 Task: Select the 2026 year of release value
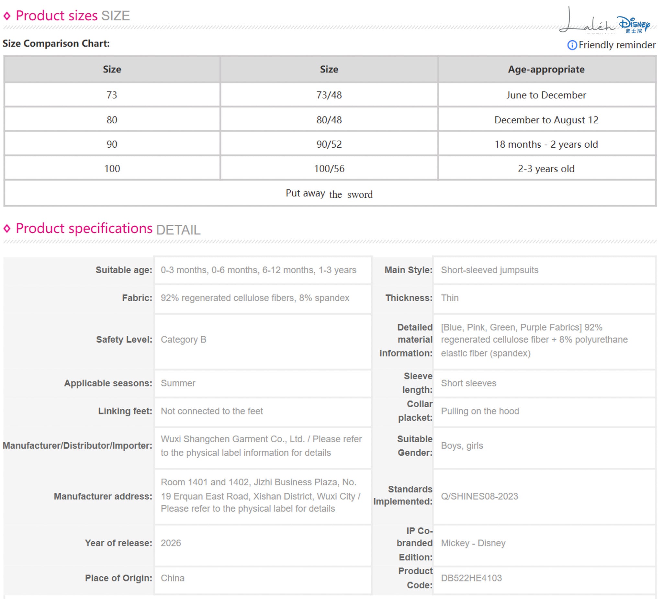171,543
